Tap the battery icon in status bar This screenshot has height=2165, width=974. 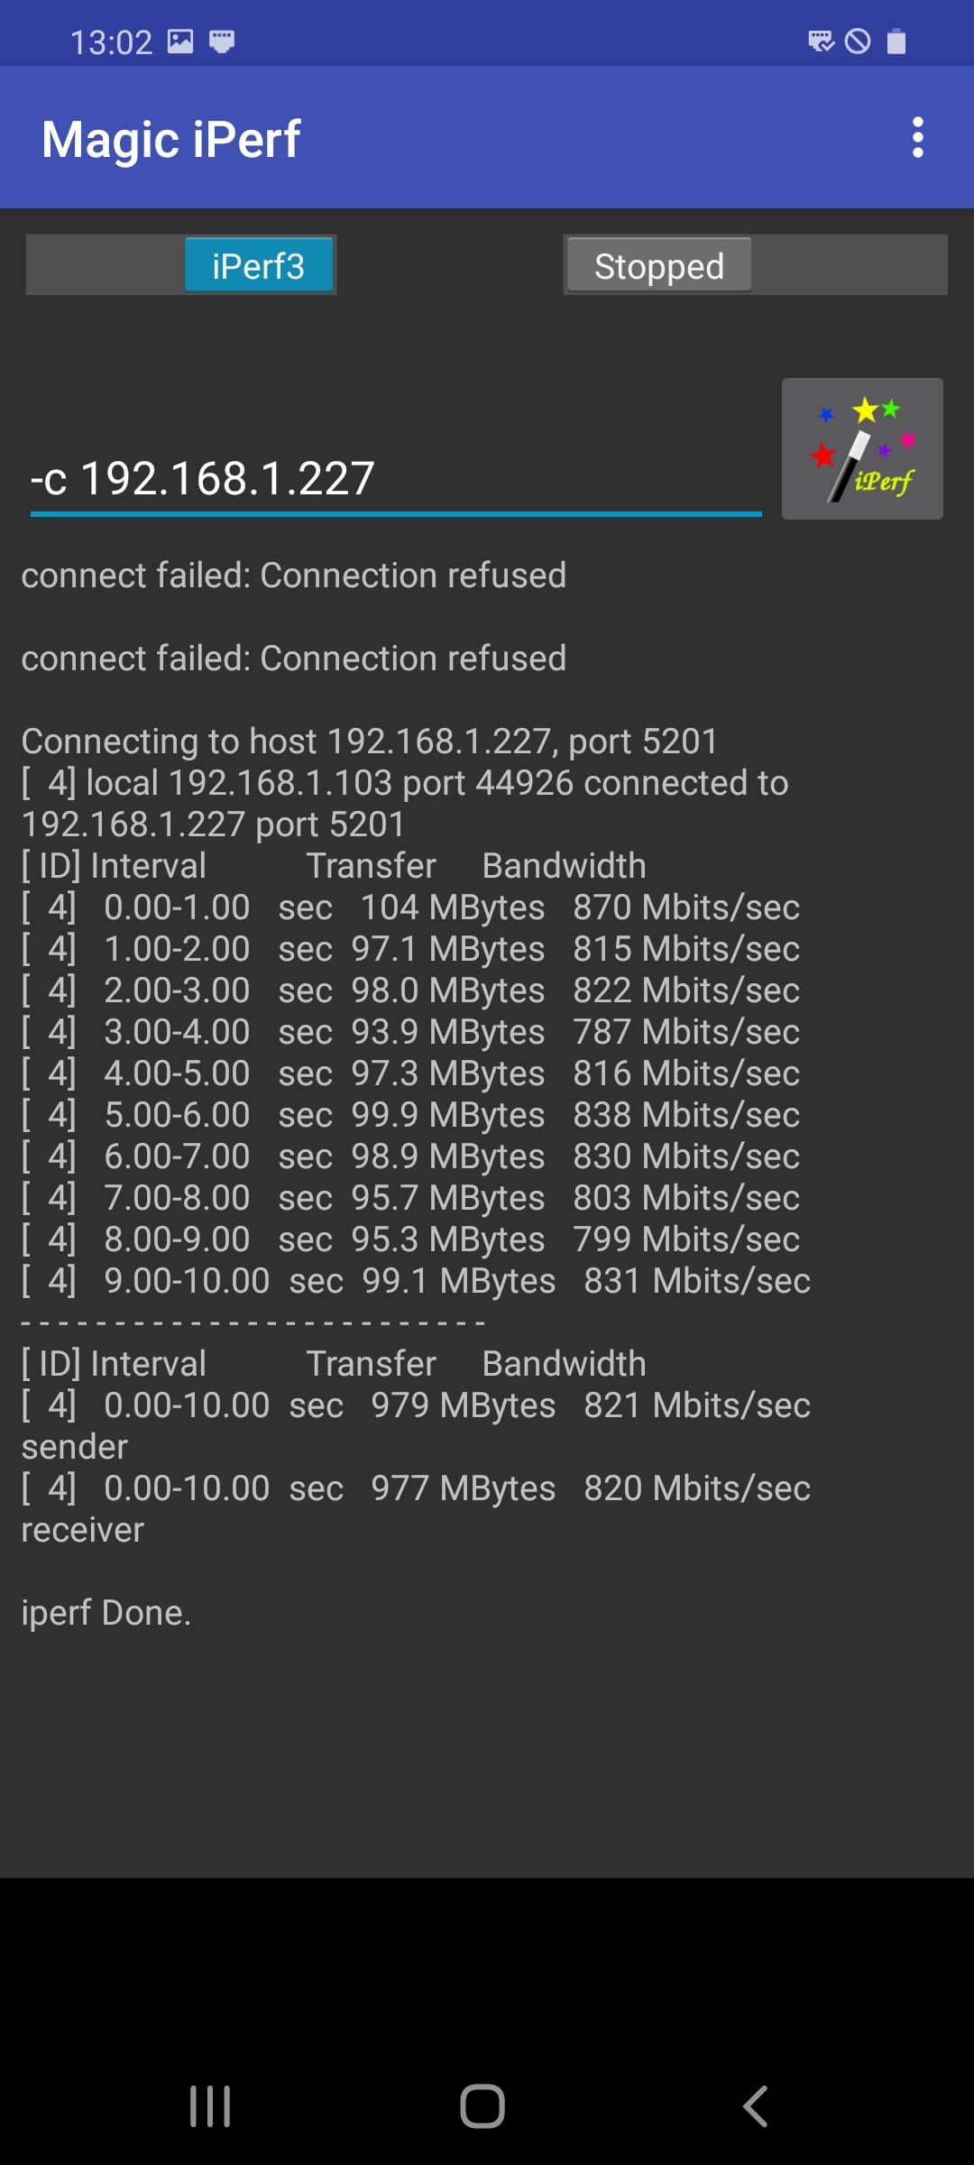[896, 41]
